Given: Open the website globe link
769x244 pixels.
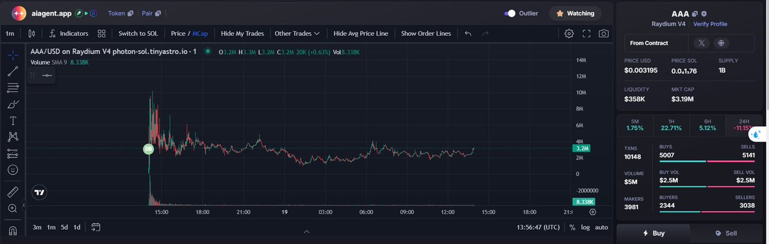Looking at the screenshot, I should (x=721, y=43).
